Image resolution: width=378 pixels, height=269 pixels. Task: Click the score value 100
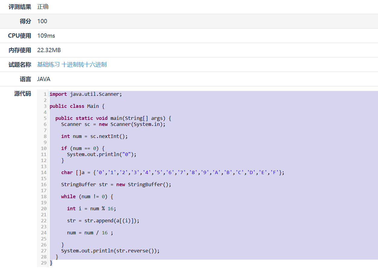point(42,21)
